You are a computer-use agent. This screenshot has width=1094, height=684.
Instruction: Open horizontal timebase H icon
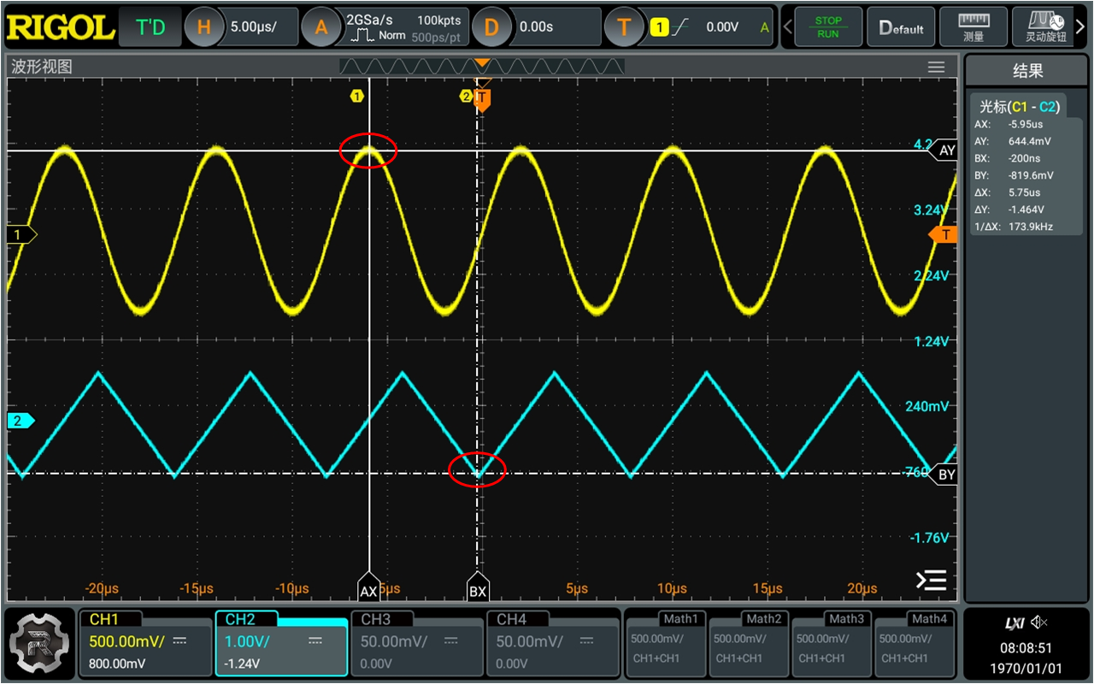pos(203,27)
